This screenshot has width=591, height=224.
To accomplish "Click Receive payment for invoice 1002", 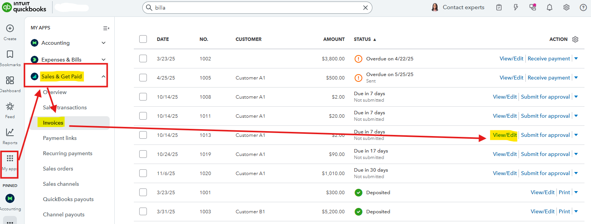I will (548, 58).
